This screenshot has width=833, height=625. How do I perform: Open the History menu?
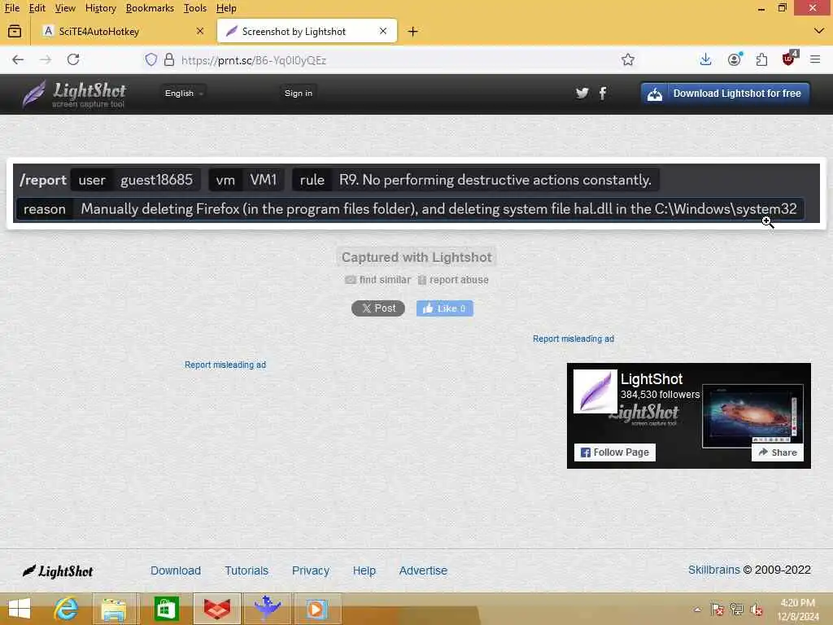point(100,8)
